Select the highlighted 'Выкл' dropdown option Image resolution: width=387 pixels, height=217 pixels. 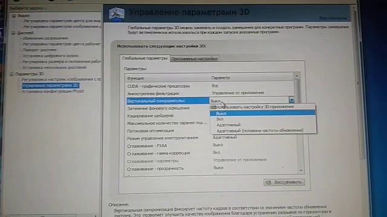pos(263,113)
